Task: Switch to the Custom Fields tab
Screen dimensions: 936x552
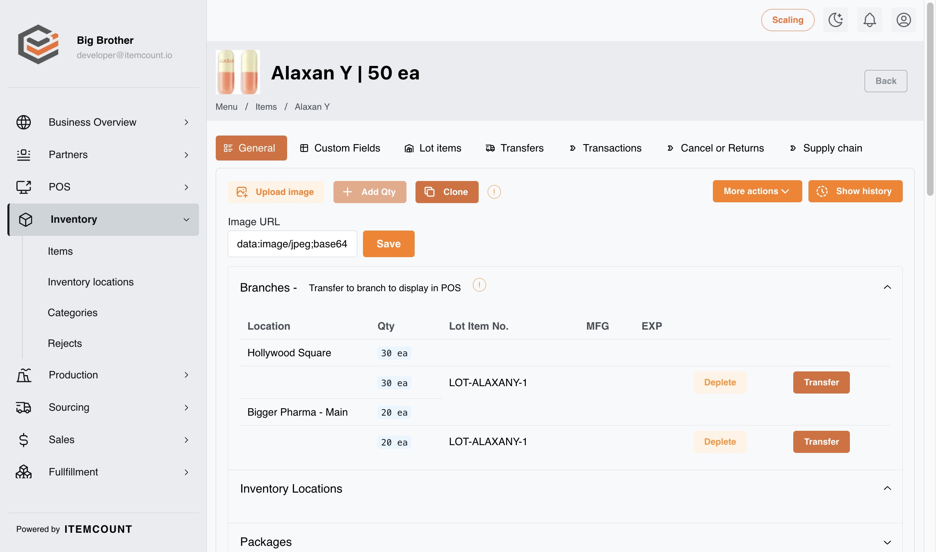Action: [340, 148]
